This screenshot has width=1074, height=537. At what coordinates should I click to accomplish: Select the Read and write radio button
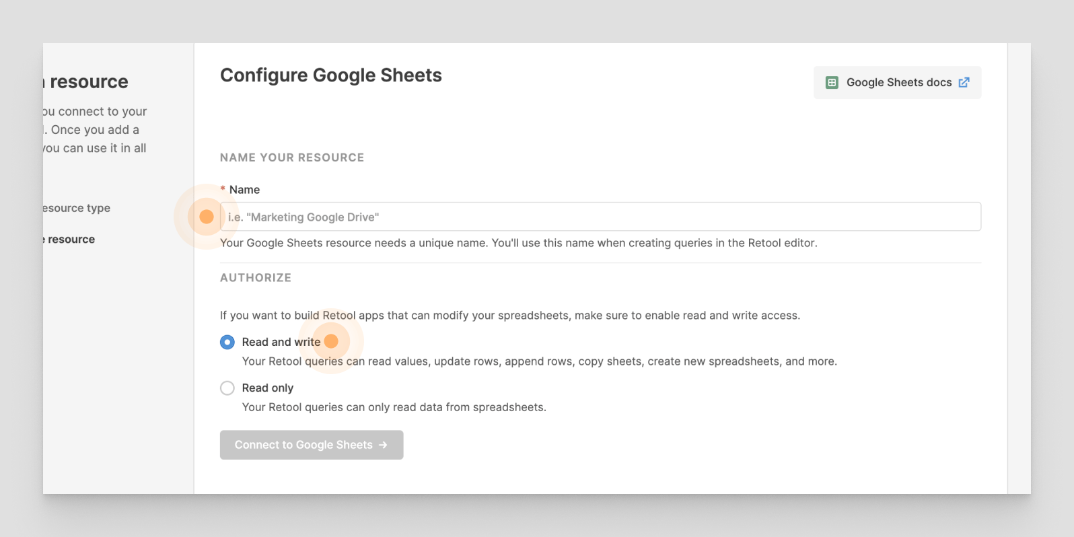[x=227, y=342]
